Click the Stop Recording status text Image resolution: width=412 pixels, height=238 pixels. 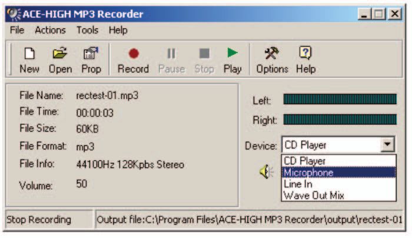point(39,220)
